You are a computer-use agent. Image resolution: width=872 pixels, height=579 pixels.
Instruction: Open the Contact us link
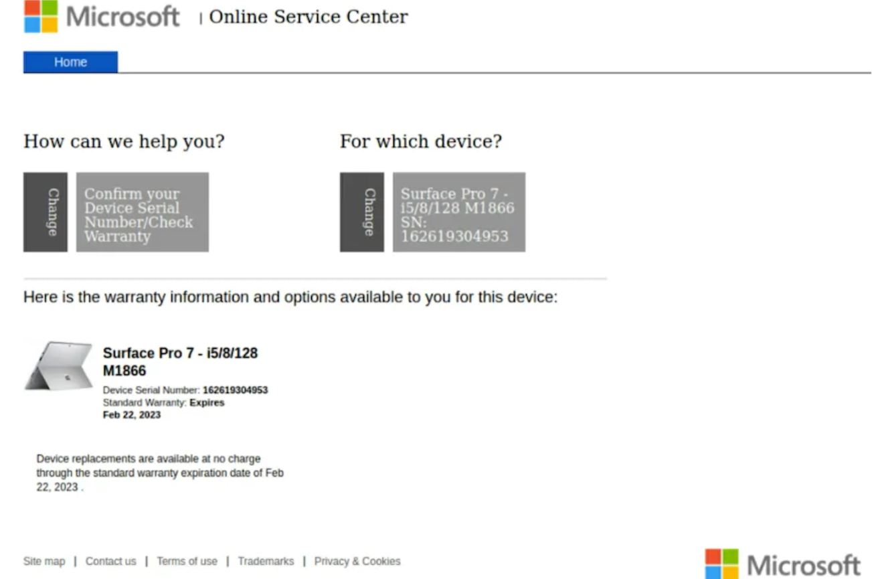click(110, 561)
